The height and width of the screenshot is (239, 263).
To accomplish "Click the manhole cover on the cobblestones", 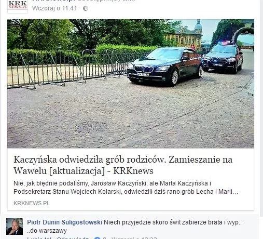I will (92, 127).
